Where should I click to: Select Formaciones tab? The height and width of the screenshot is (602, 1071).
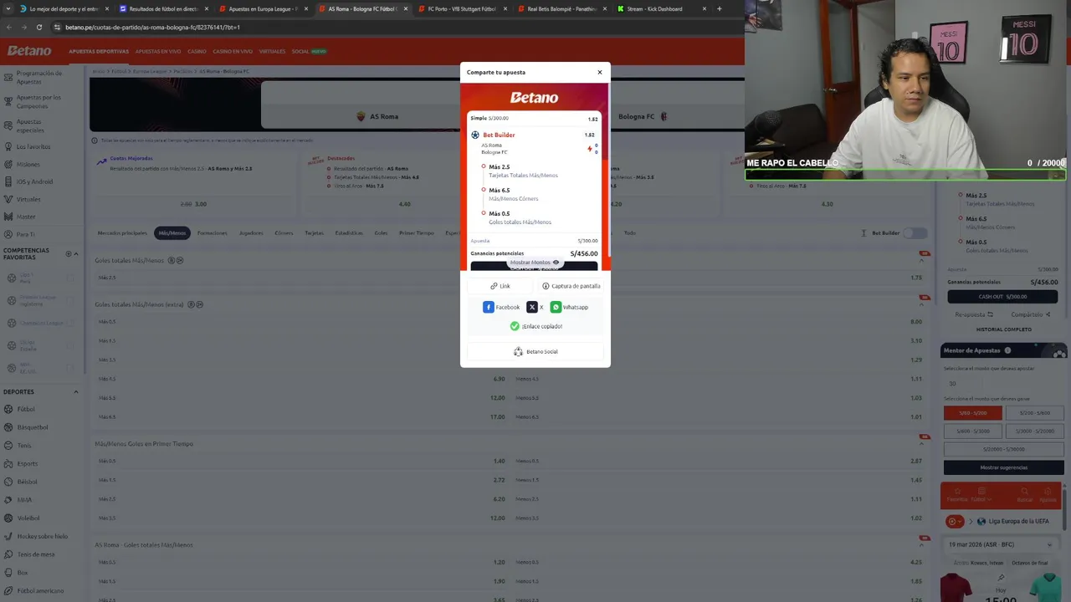coord(212,232)
